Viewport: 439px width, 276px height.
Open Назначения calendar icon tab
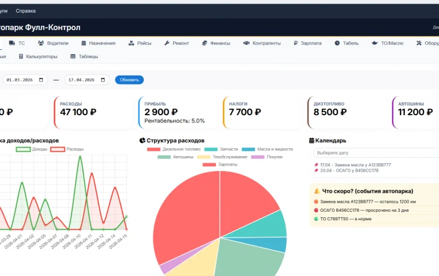(x=84, y=43)
